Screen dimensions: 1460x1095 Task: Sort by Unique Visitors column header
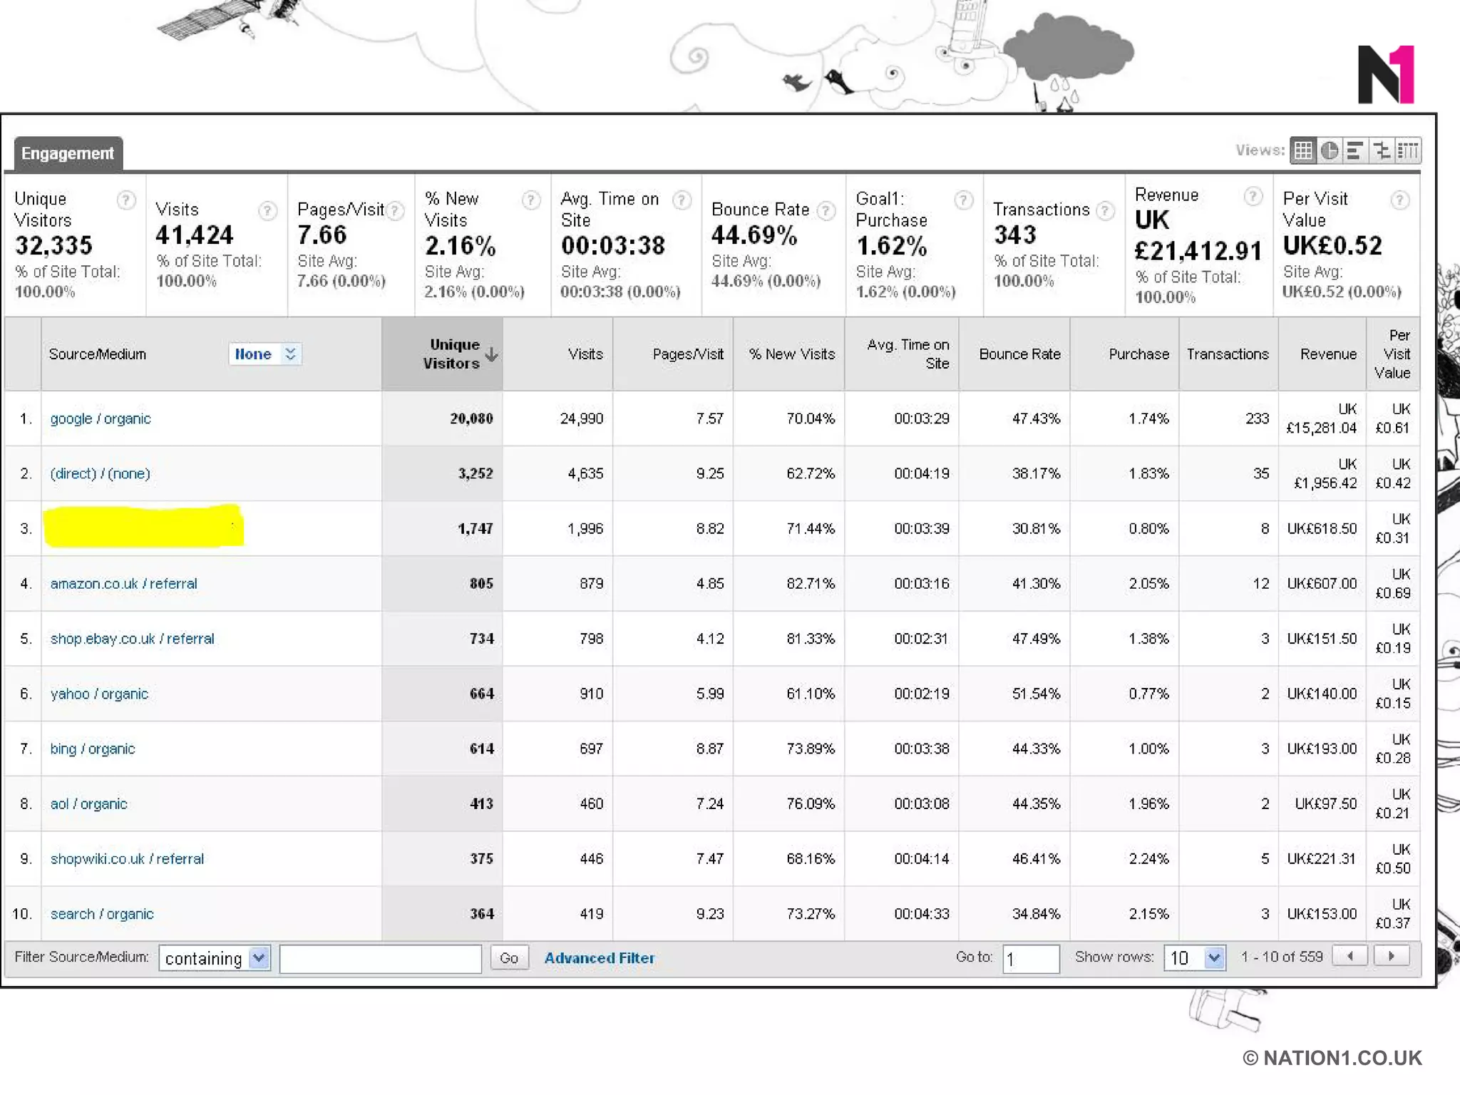pyautogui.click(x=452, y=354)
